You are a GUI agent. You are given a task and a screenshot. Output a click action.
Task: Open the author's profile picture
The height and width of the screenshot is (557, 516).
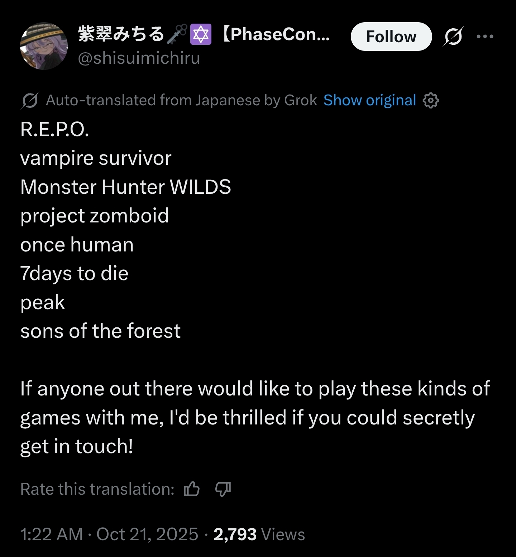44,46
